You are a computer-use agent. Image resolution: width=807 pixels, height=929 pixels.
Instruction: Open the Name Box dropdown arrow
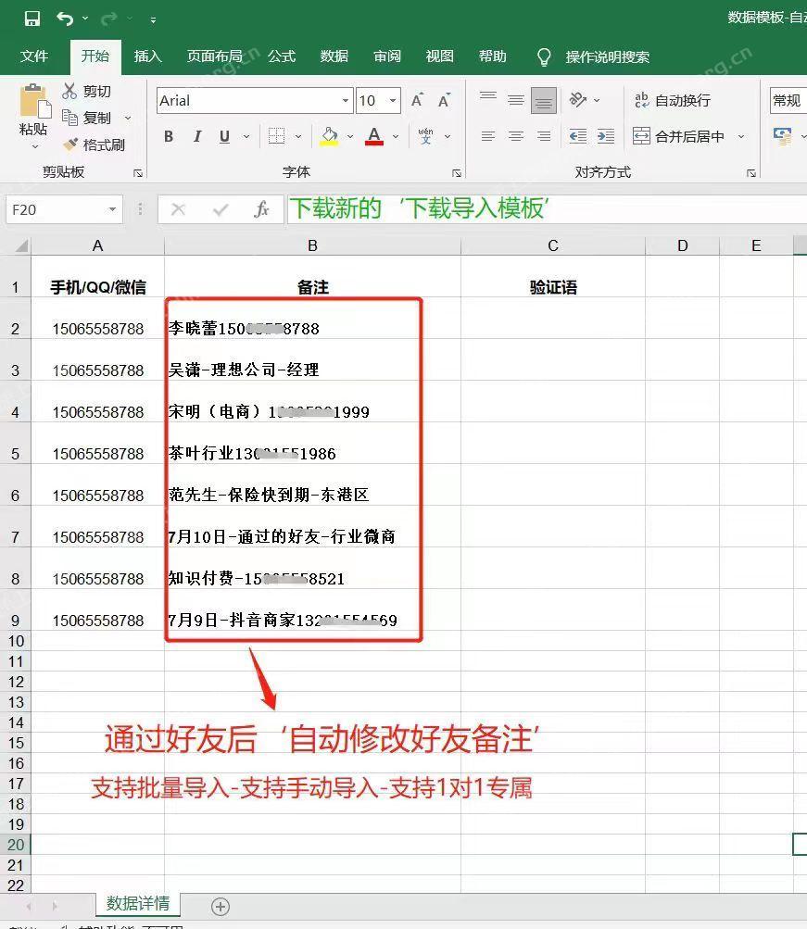point(113,209)
